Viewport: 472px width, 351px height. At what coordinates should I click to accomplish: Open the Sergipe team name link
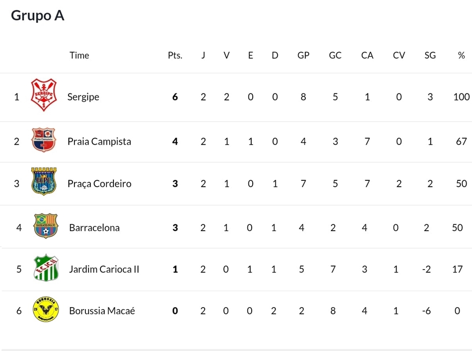click(x=83, y=97)
